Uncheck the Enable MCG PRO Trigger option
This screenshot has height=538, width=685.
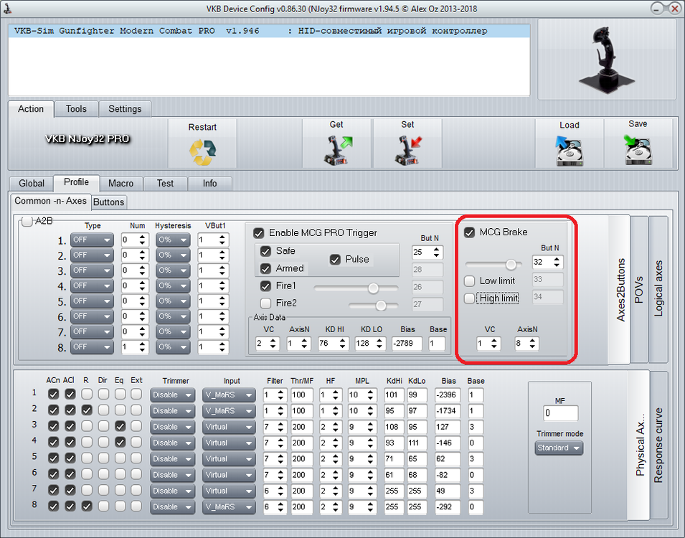click(258, 232)
